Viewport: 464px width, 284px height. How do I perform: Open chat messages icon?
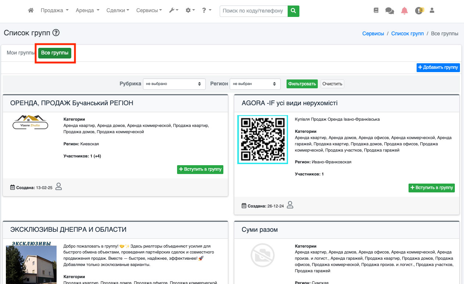(x=389, y=11)
